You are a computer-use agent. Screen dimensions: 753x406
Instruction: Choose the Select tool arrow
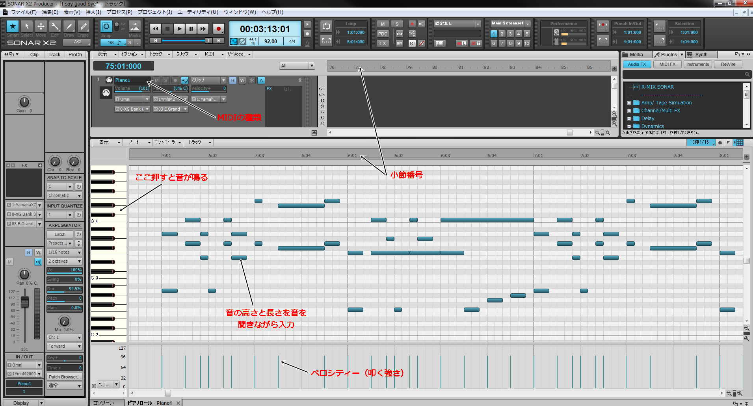point(27,26)
